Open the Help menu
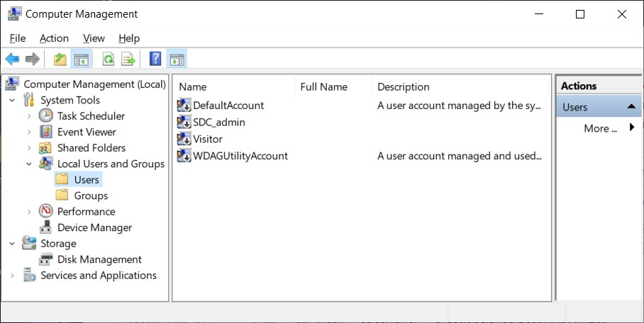This screenshot has height=323, width=644. click(129, 38)
